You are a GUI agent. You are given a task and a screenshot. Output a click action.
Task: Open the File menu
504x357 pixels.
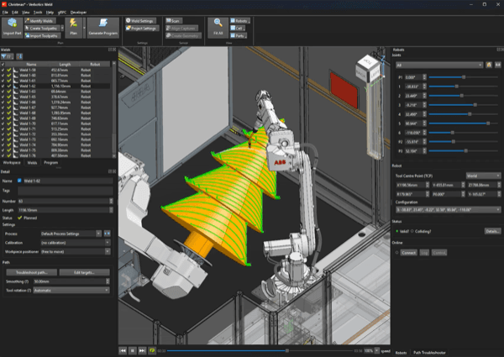coord(5,13)
